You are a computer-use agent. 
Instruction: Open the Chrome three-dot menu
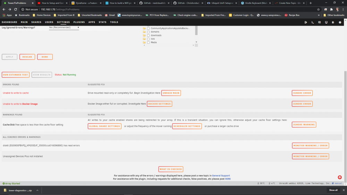[343, 9]
